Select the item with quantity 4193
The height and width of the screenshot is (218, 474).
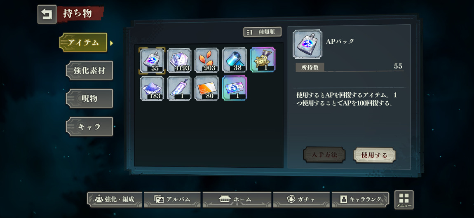[180, 60]
